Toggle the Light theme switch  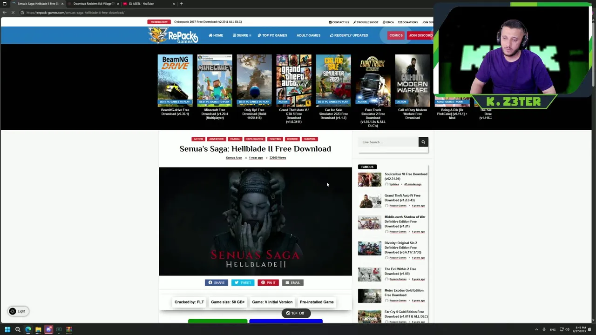click(x=18, y=311)
